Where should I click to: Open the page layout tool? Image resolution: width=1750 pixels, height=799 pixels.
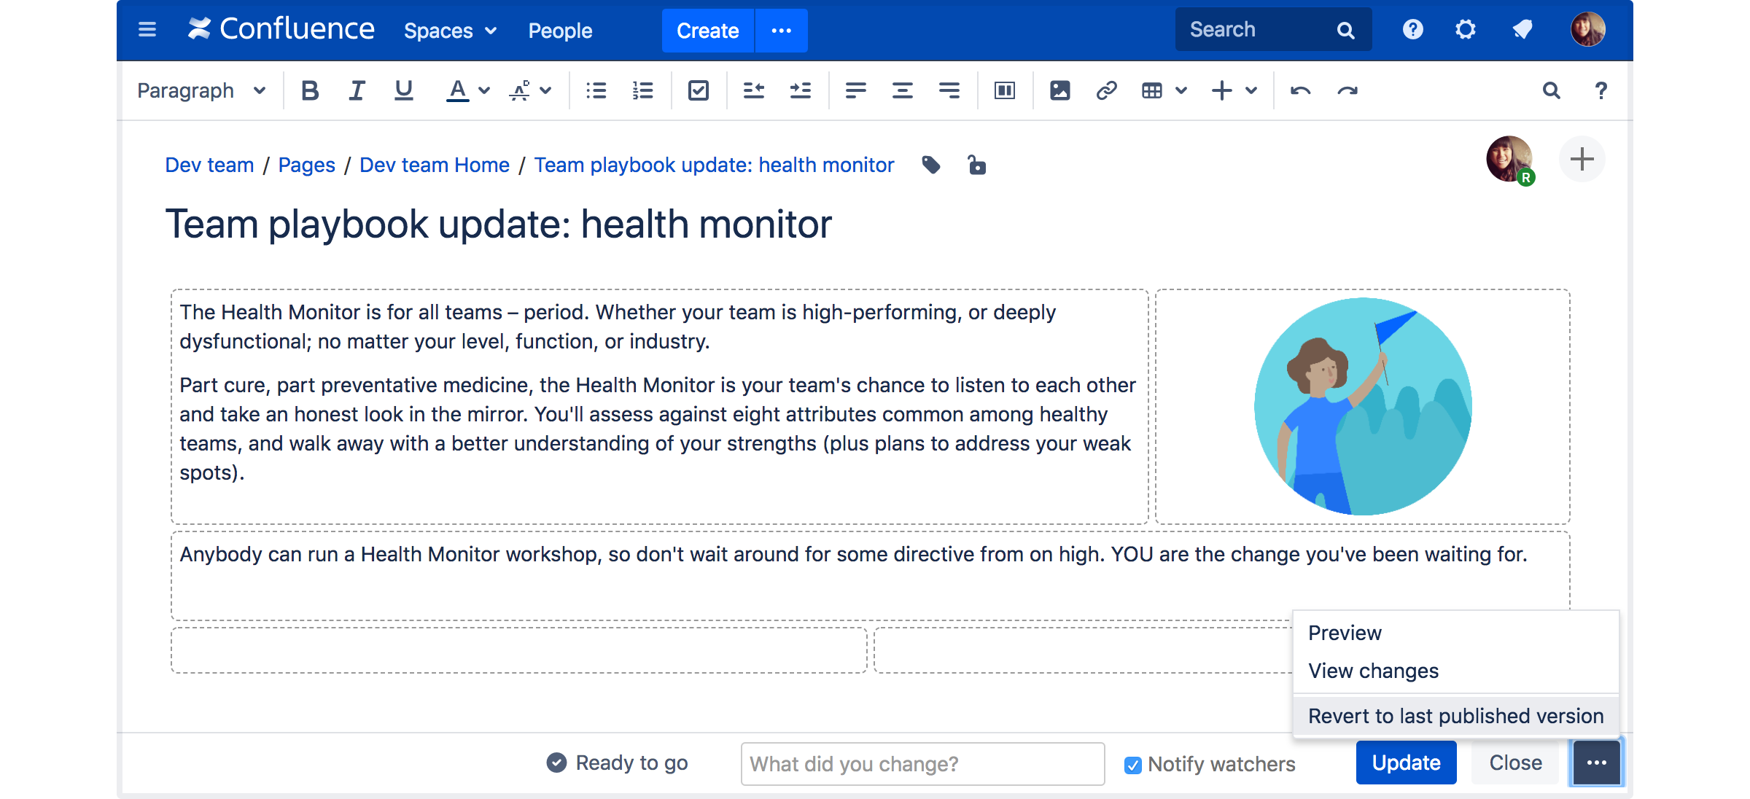click(1004, 90)
